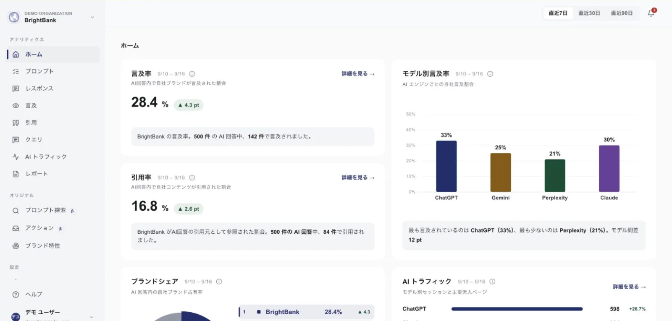Click the 28.4 % value
This screenshot has height=321, width=672.
(x=150, y=102)
